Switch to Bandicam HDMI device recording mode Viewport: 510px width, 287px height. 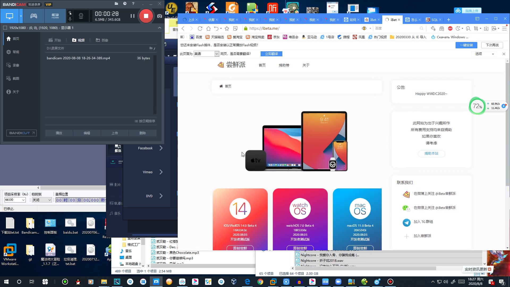pos(55,16)
